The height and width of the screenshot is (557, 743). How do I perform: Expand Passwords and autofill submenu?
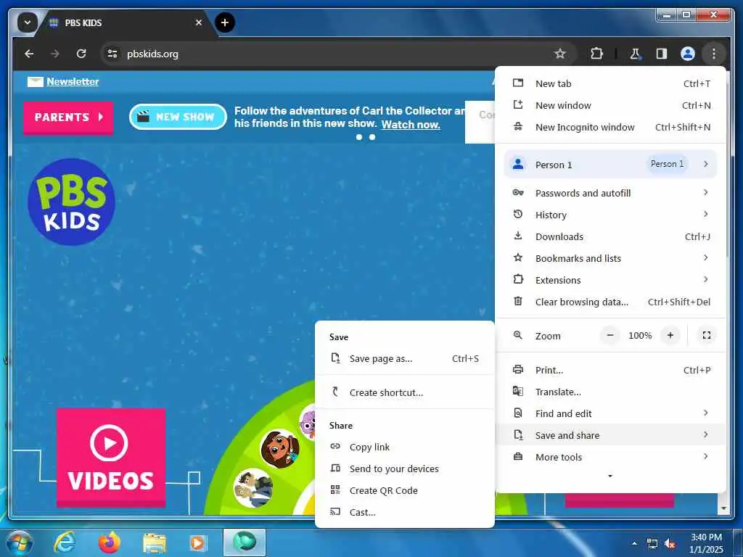click(x=610, y=193)
